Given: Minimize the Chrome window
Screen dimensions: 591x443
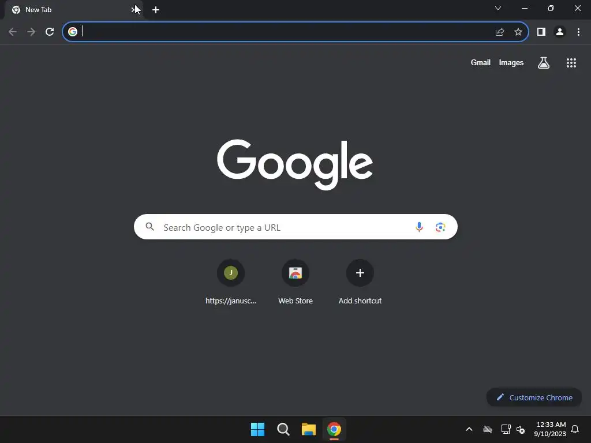Looking at the screenshot, I should click(x=525, y=8).
